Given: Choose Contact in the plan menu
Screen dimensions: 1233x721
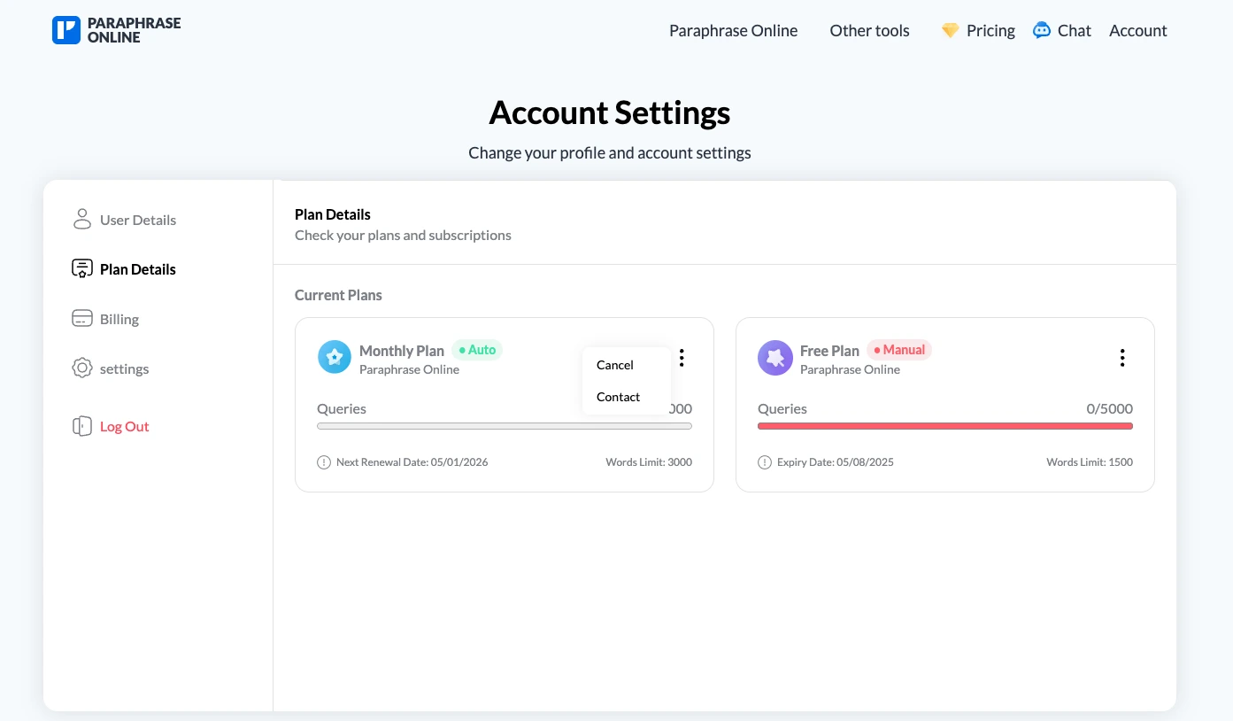Looking at the screenshot, I should tap(618, 397).
